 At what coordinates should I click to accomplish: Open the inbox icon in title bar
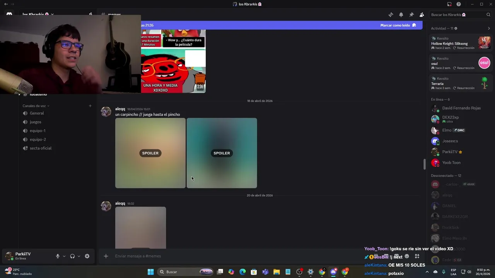coord(449,4)
